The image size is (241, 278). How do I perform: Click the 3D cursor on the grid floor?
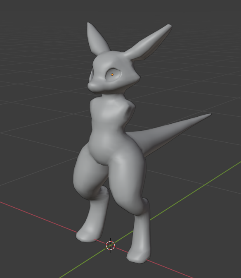pyautogui.click(x=110, y=245)
